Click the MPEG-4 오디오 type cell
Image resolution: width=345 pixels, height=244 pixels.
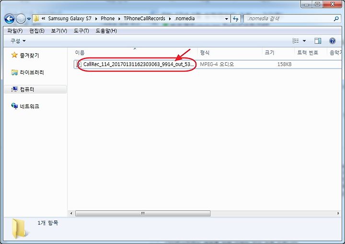[217, 64]
